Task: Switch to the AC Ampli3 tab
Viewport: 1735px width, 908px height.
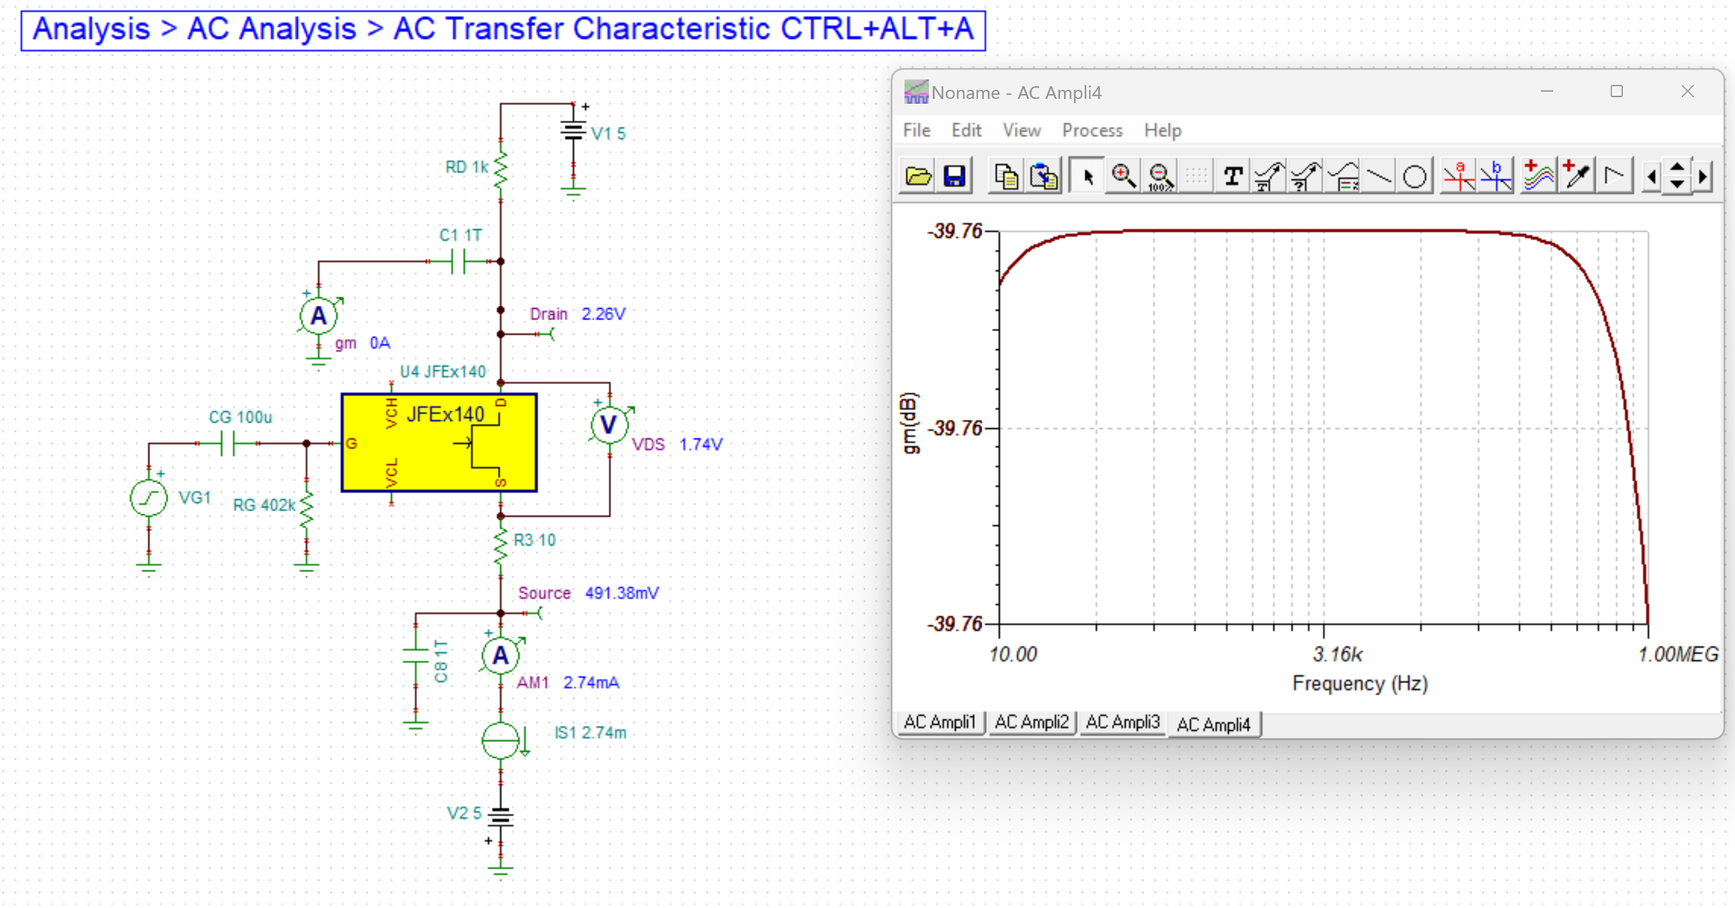Action: click(1123, 722)
